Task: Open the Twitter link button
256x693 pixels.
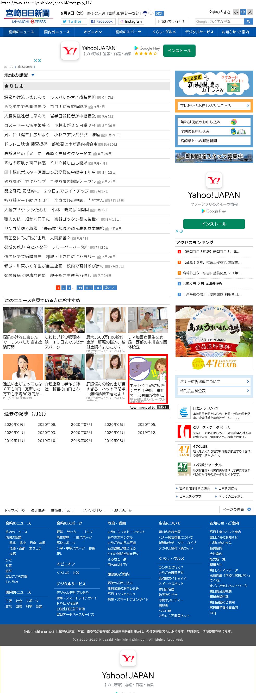Action: pos(74,22)
